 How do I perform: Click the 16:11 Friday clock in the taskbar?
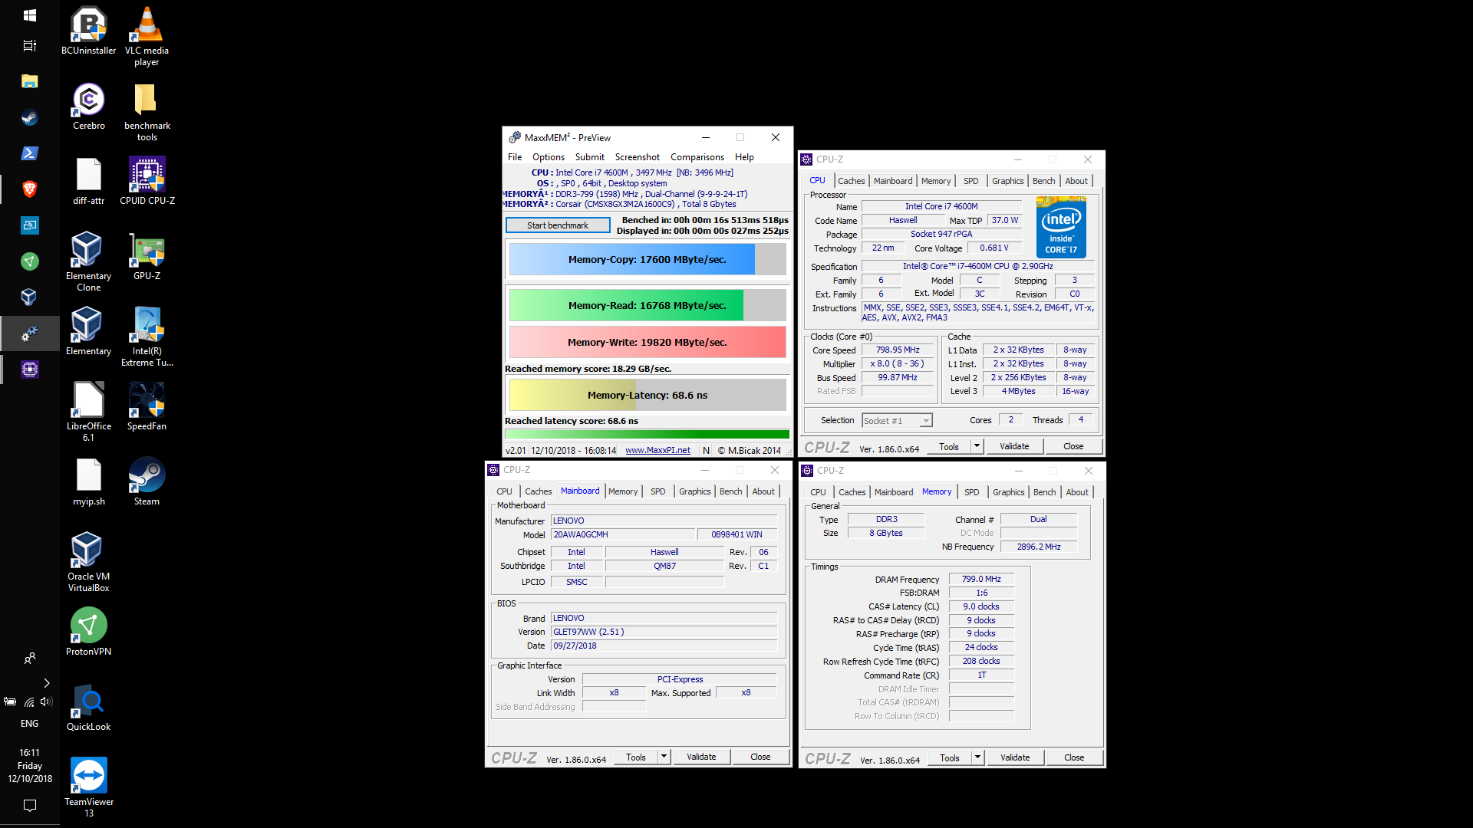29,765
